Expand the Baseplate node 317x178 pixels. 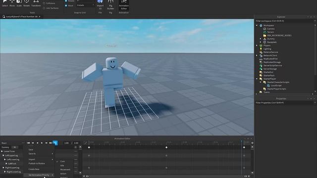[x=261, y=42]
